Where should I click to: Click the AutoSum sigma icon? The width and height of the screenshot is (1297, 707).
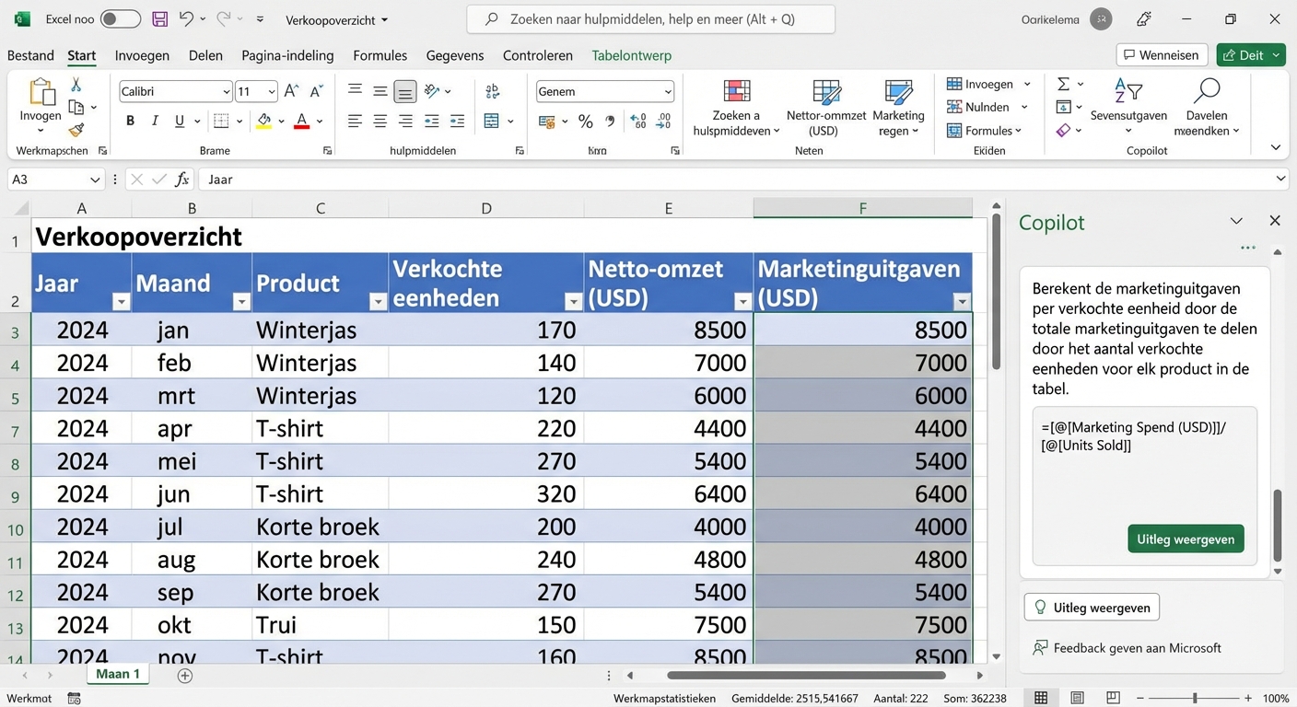click(x=1065, y=84)
